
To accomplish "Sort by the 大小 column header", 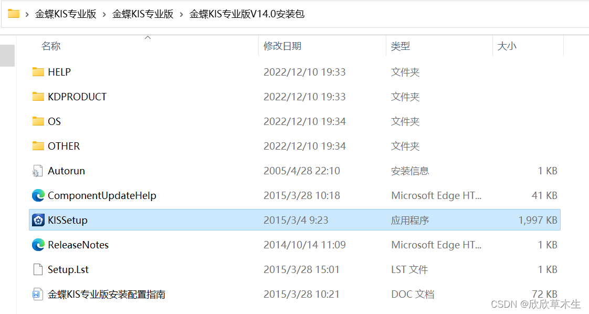I will 507,46.
